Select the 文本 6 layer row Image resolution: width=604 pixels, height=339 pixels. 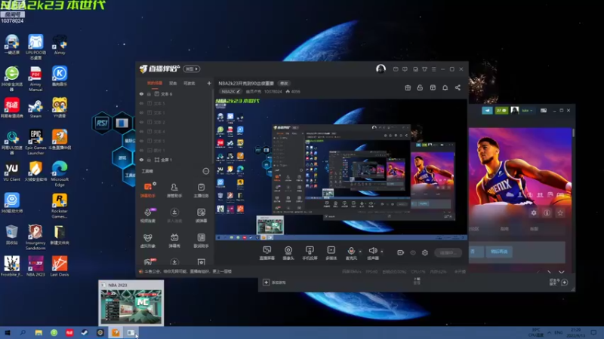[x=174, y=93]
